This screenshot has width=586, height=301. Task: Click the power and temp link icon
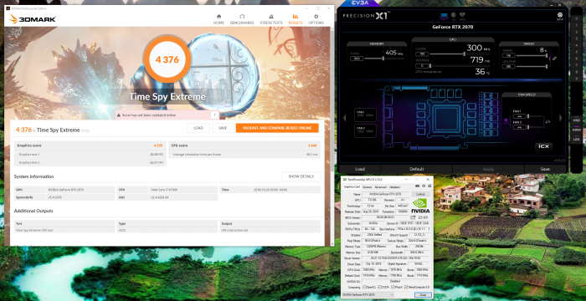pyautogui.click(x=554, y=59)
